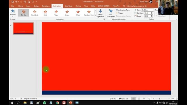Expand the animation gallery More arrow
This screenshot has width=187, height=105.
click(x=96, y=15)
